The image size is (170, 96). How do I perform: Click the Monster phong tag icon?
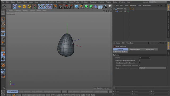(130, 9)
